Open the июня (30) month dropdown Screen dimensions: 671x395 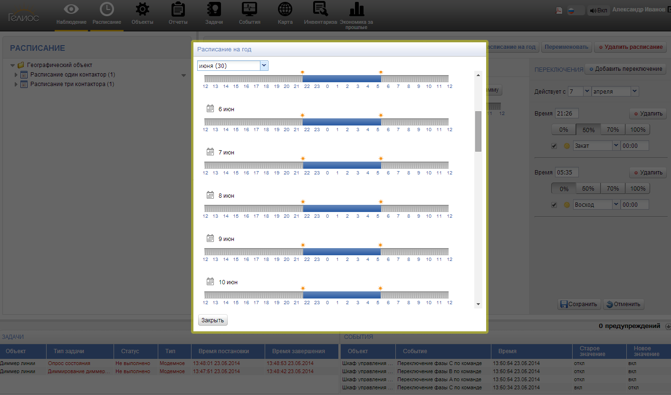point(264,66)
